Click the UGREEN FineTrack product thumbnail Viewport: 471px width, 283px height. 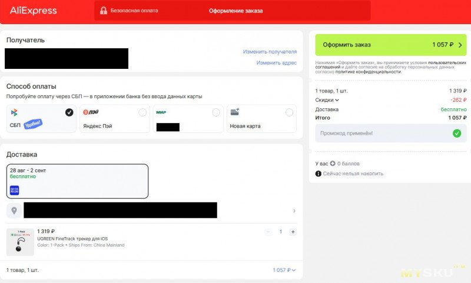click(20, 242)
